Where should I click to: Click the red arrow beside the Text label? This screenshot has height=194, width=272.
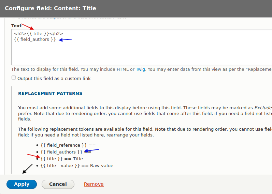27,27
